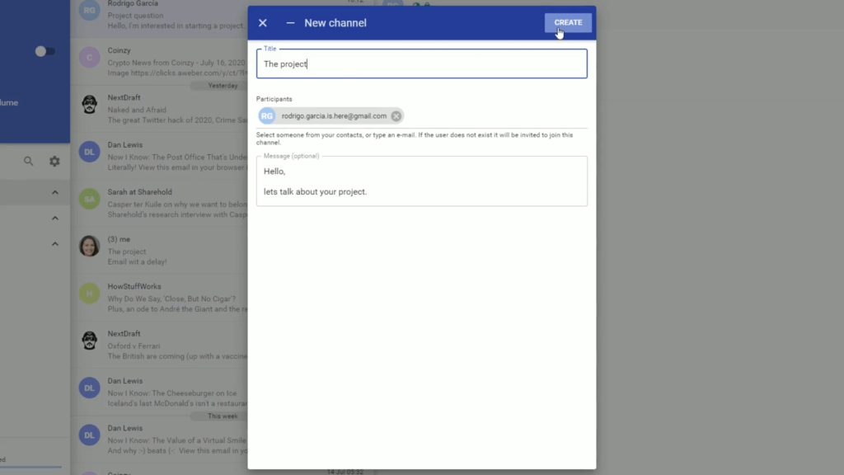
Task: Minimize the New channel dialog
Action: [x=290, y=23]
